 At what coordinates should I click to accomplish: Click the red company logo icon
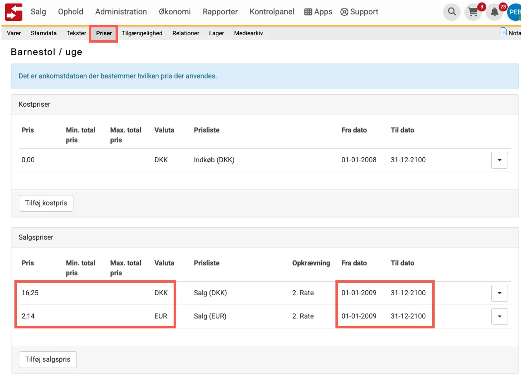point(14,12)
